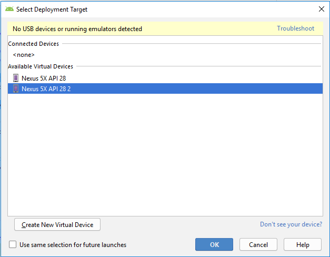Close the Select Deployment Target dialog
This screenshot has width=330, height=257.
(x=321, y=9)
